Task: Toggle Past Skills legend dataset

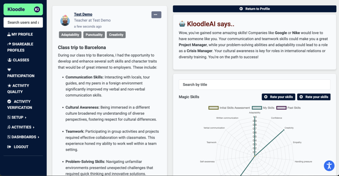Action: [x=288, y=108]
